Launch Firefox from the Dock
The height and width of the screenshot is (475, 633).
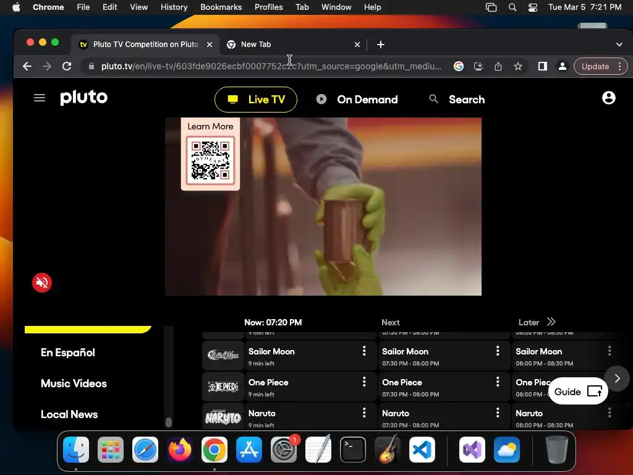click(180, 450)
